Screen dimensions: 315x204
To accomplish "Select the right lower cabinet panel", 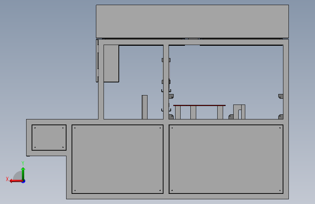I will click(x=226, y=159).
